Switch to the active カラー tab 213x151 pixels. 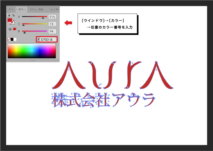[22, 9]
